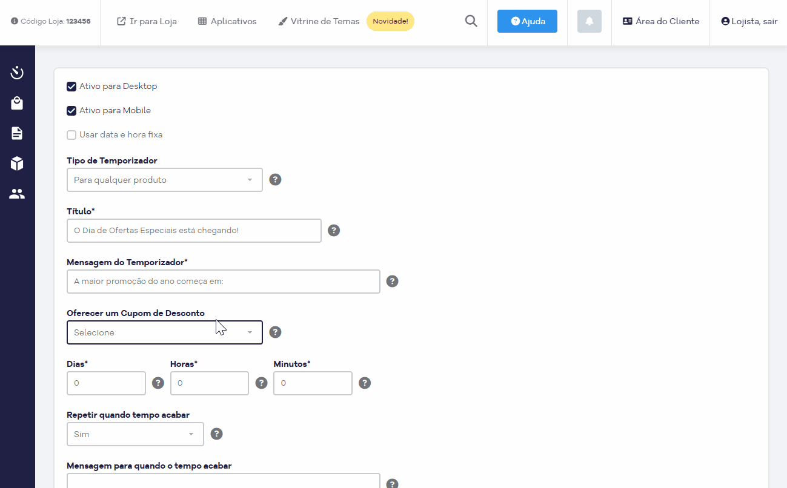Click the search magnifier icon
Screen dimensions: 787x488
point(471,21)
